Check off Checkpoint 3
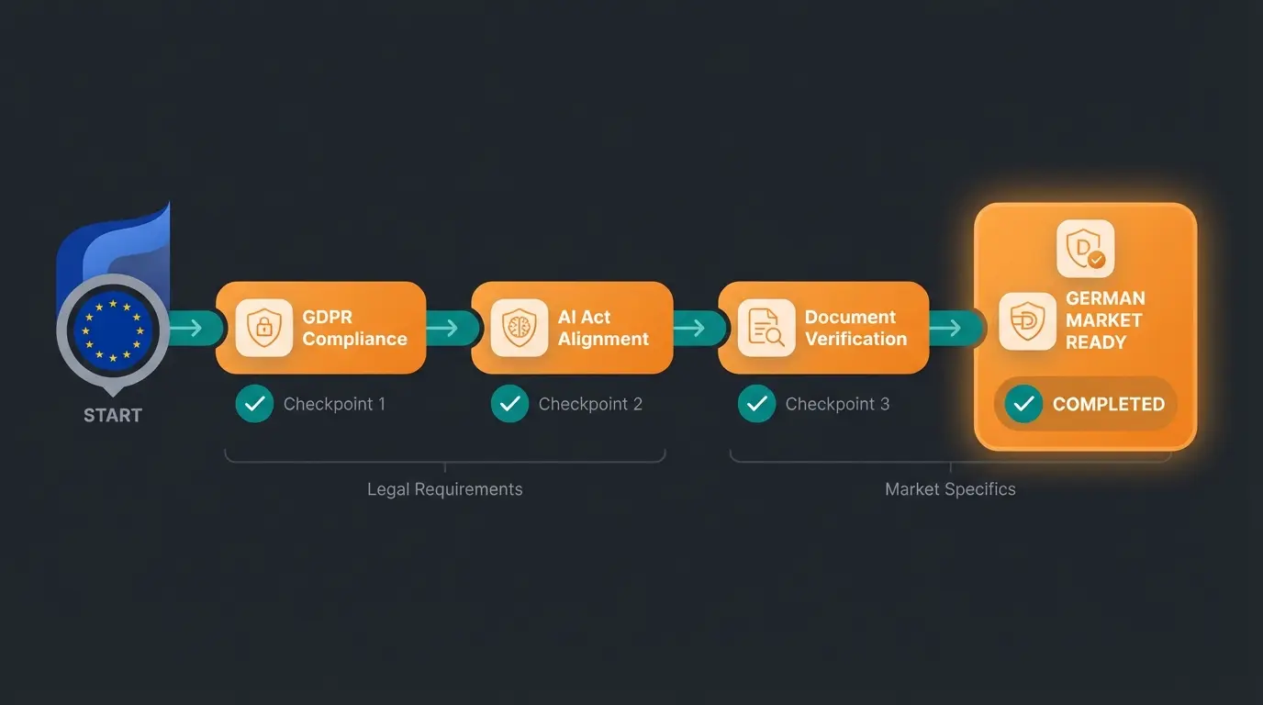This screenshot has height=705, width=1263. click(755, 404)
